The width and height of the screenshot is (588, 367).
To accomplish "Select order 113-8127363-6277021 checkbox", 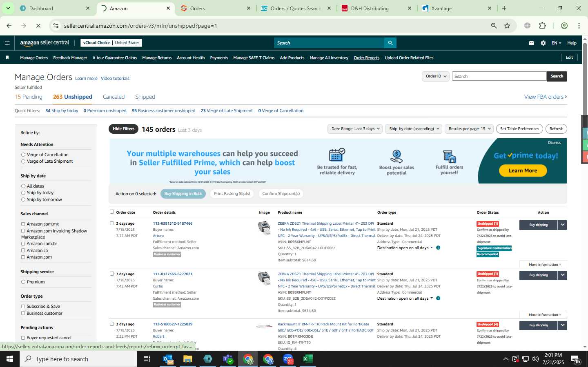I will click(x=112, y=274).
